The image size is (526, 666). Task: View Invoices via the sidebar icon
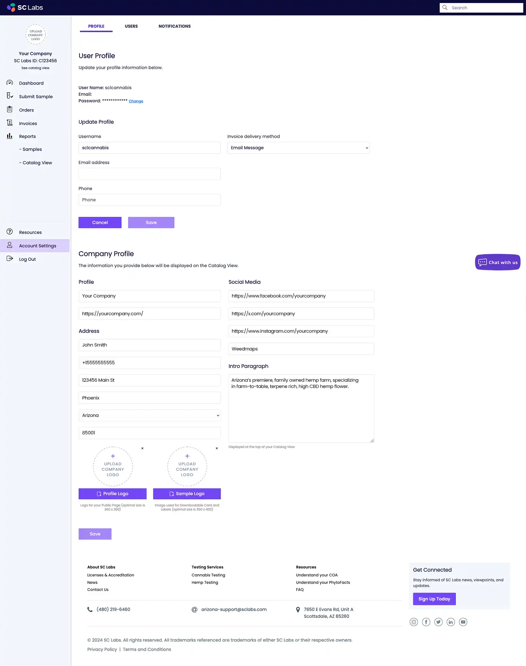point(9,123)
